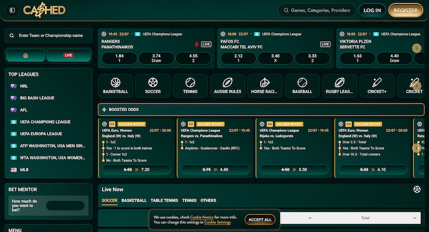Click the NRL flag icon
The width and height of the screenshot is (429, 232).
point(13,86)
